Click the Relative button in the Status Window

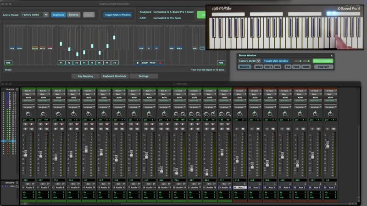245,67
